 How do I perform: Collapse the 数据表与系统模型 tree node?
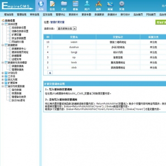[x=3, y=63]
